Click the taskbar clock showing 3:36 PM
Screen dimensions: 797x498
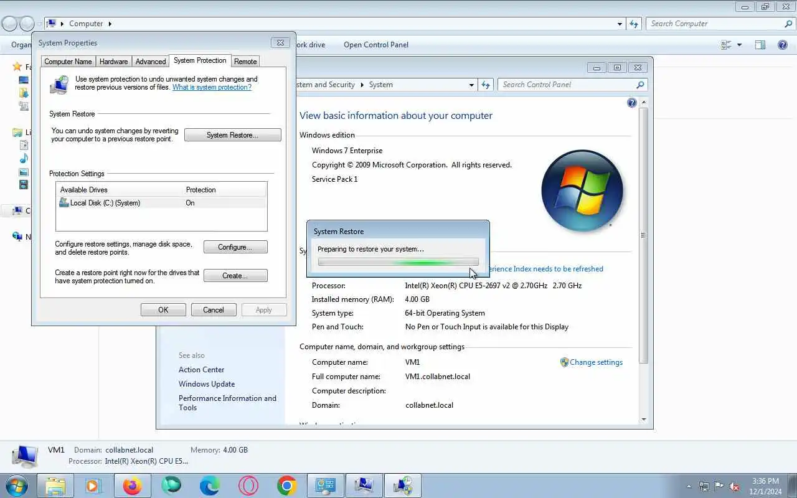pyautogui.click(x=765, y=486)
